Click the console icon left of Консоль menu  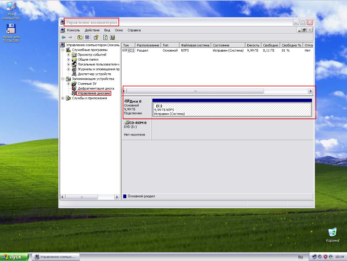click(63, 30)
